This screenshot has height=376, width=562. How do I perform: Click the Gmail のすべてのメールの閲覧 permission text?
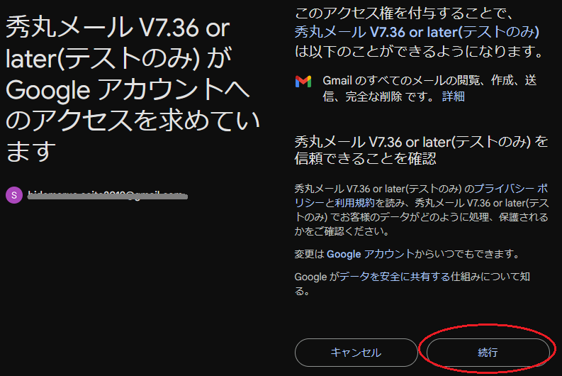pos(429,88)
